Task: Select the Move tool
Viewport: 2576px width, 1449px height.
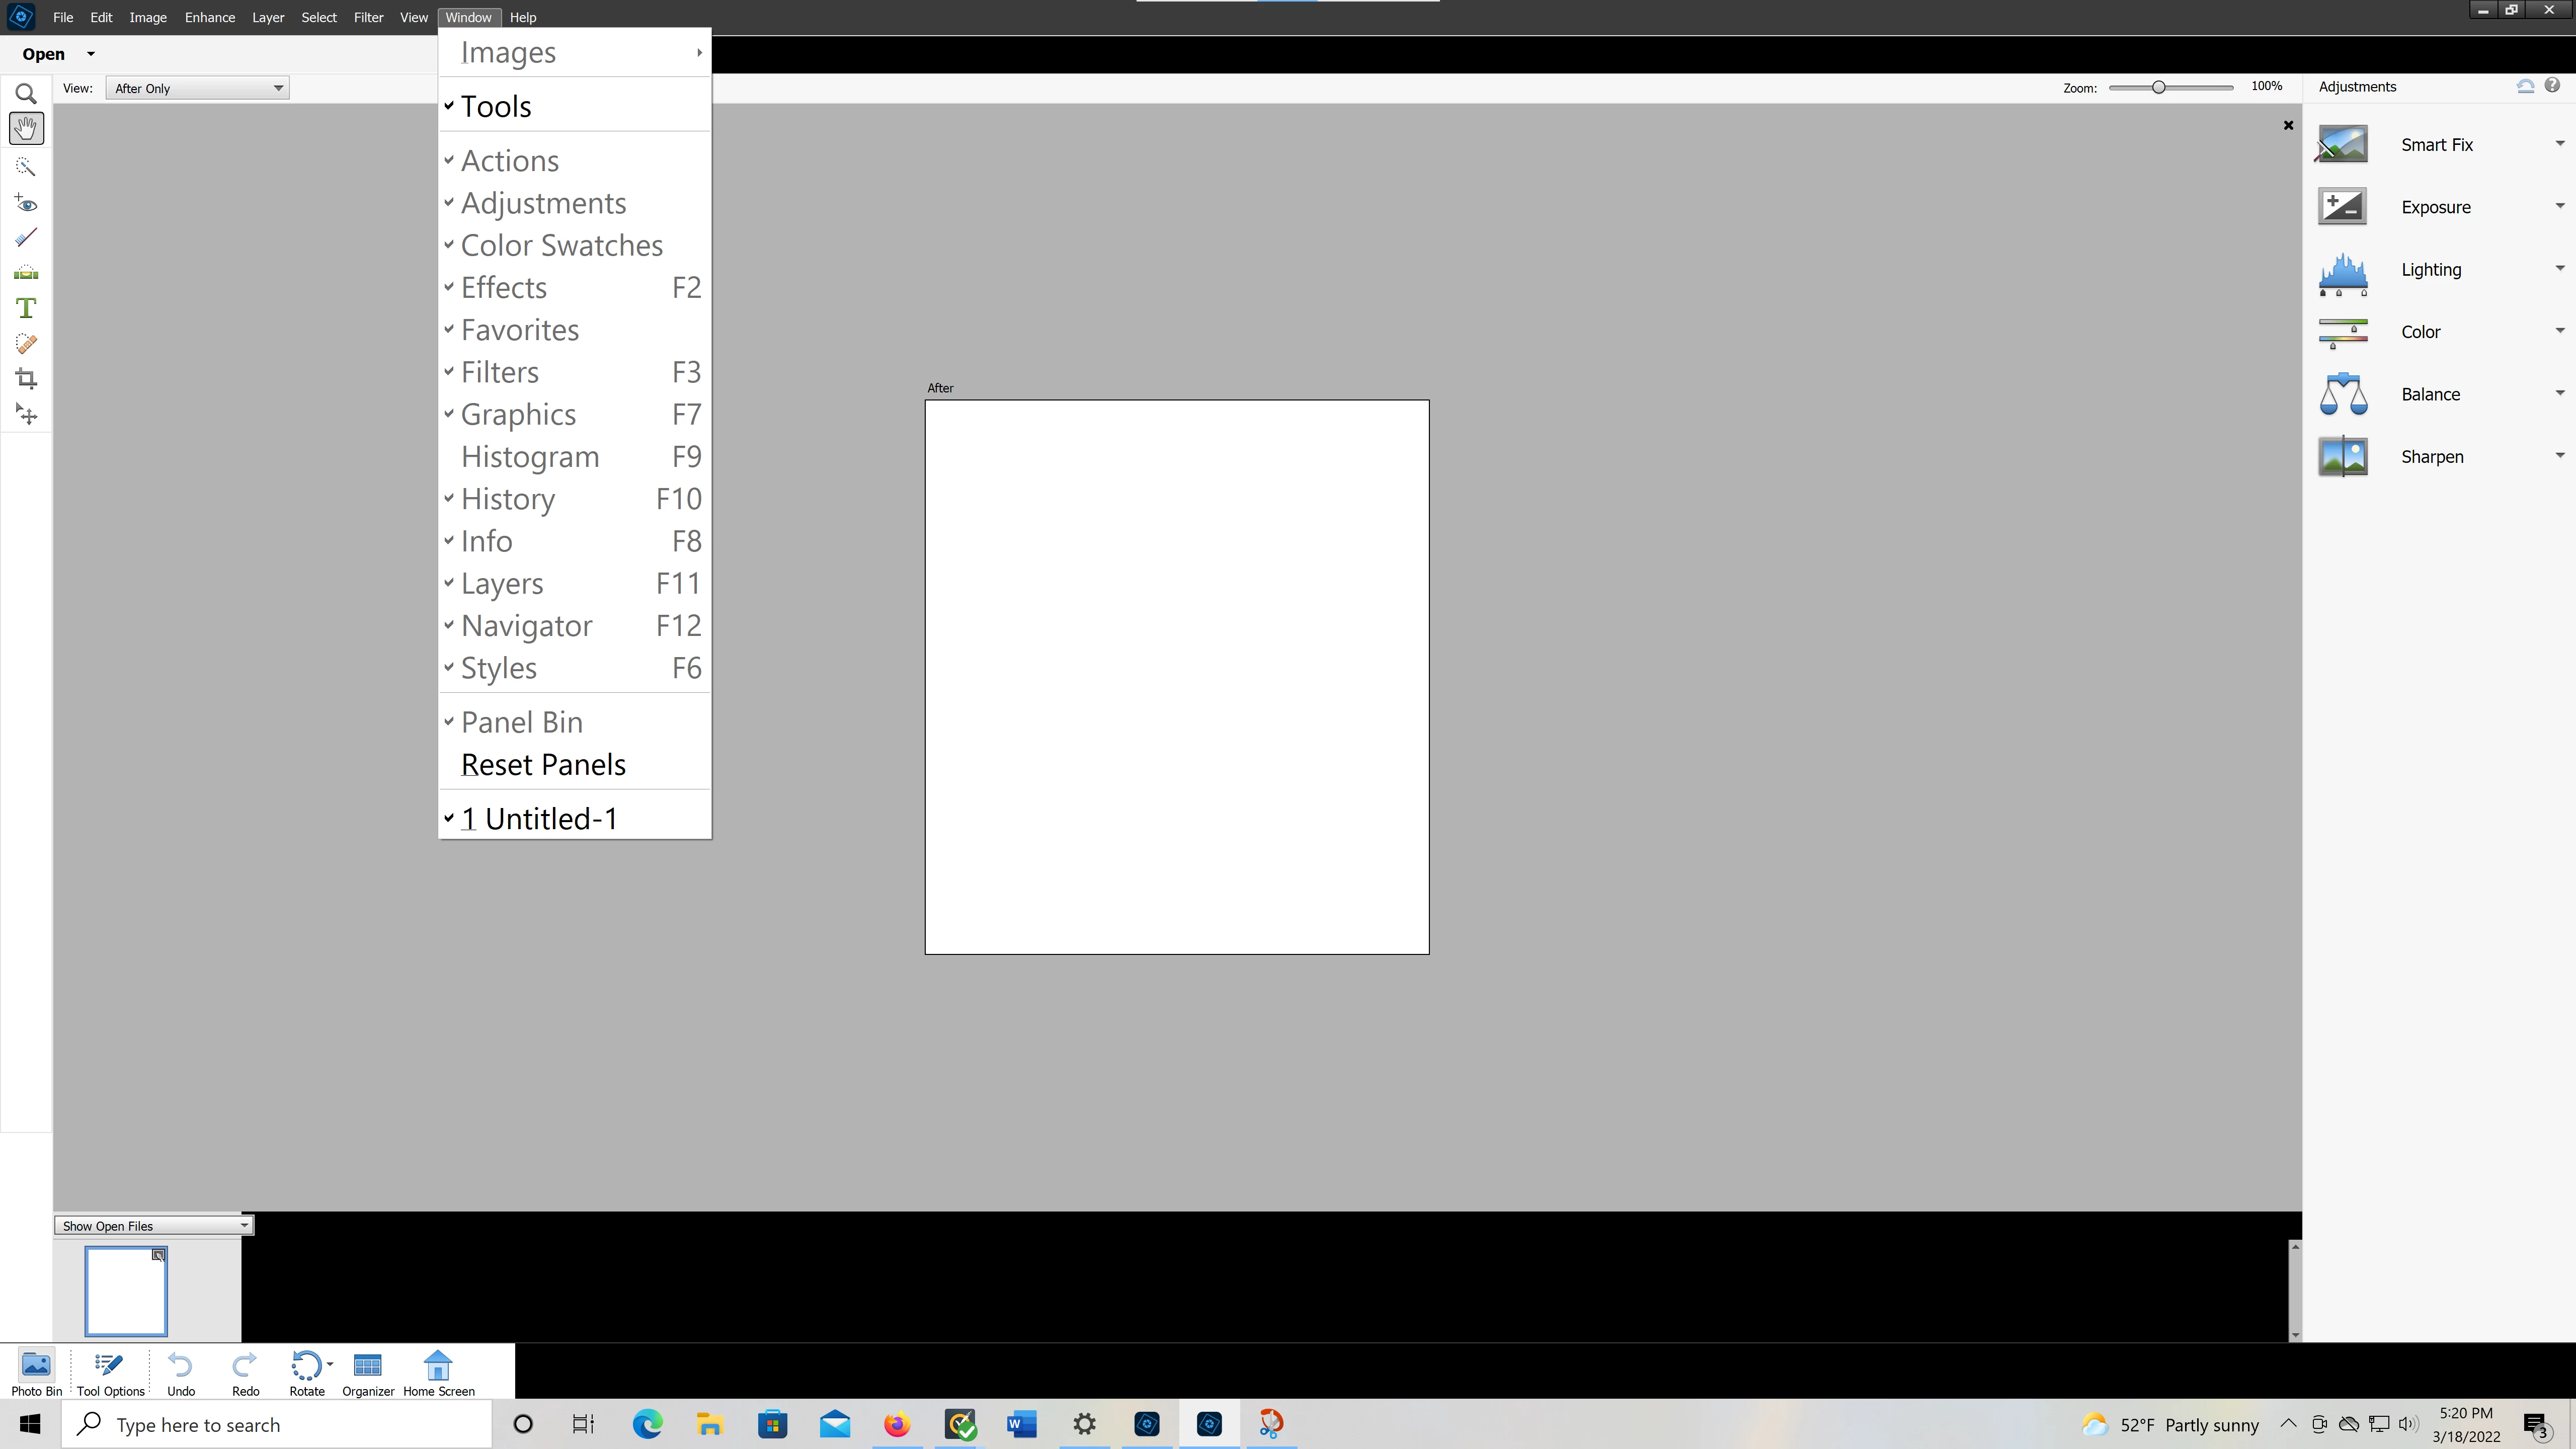Action: click(x=26, y=414)
